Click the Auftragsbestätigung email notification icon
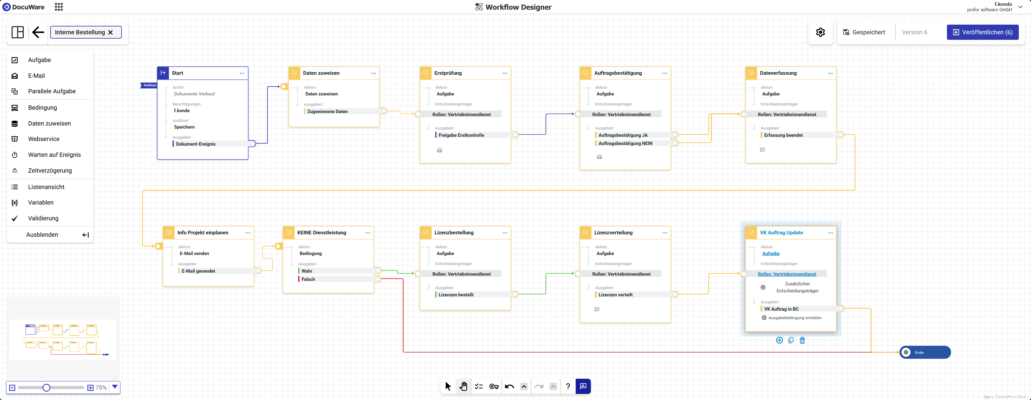The height and width of the screenshot is (400, 1031). (x=599, y=157)
